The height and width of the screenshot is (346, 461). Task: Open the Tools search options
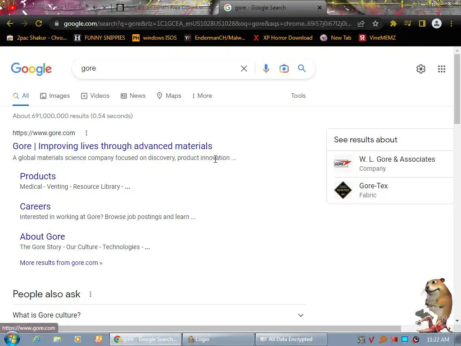coord(298,96)
